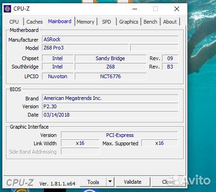
Task: Open the Memory tab
Action: tap(85, 22)
